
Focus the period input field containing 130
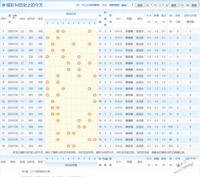pos(182,5)
